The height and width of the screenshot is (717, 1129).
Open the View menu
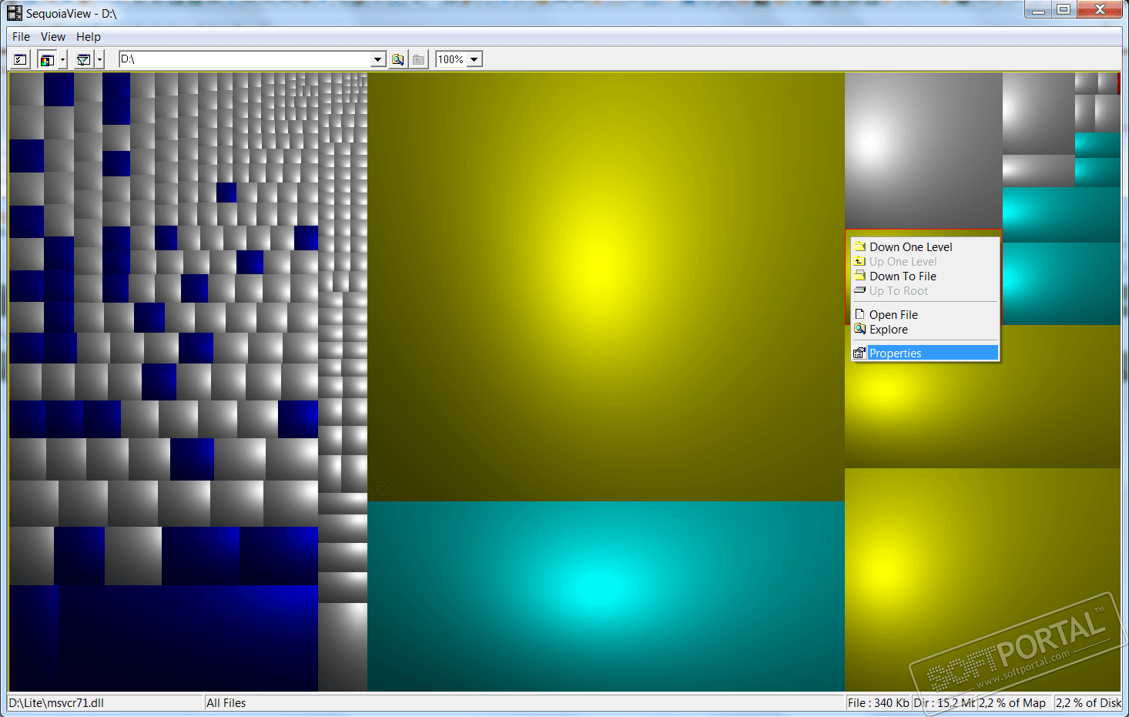pos(53,37)
